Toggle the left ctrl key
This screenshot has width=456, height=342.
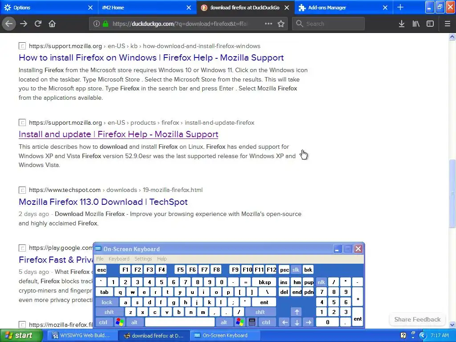(x=103, y=322)
